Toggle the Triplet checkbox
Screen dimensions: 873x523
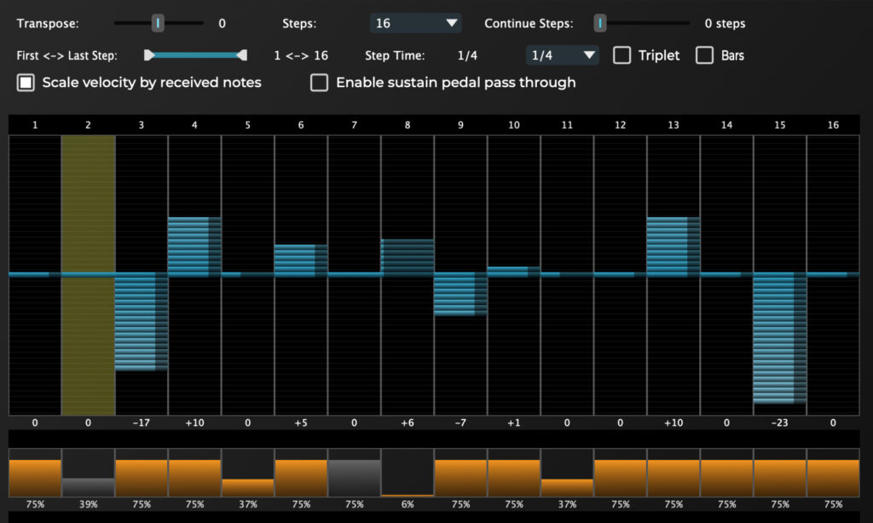click(x=623, y=55)
